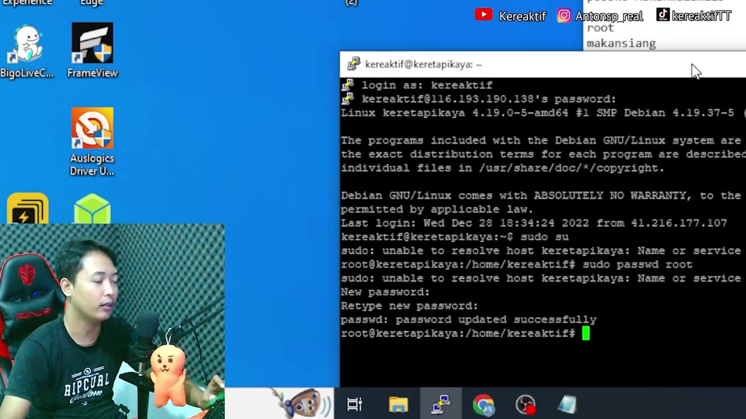This screenshot has width=746, height=419.
Task: Click the 'sudo su' command line
Action: click(x=455, y=237)
